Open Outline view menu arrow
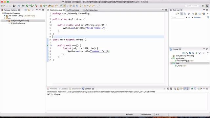Viewport: 210px width, 118px height. [208, 53]
